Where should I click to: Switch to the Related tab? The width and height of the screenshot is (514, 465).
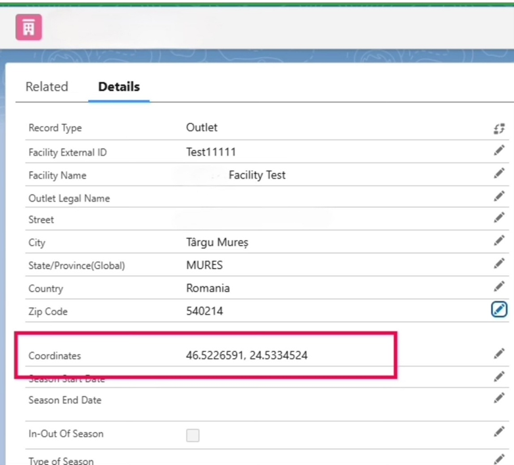tap(47, 87)
